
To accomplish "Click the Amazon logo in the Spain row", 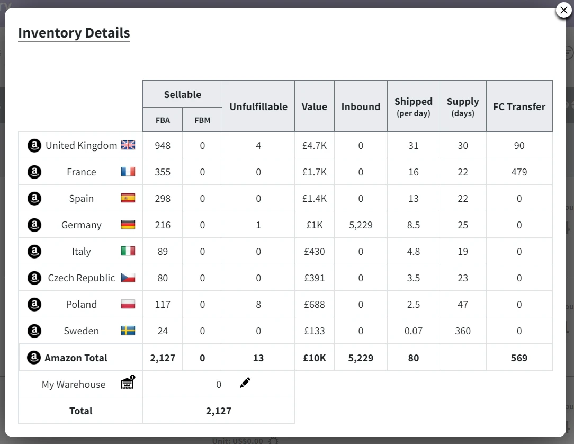I will [34, 199].
